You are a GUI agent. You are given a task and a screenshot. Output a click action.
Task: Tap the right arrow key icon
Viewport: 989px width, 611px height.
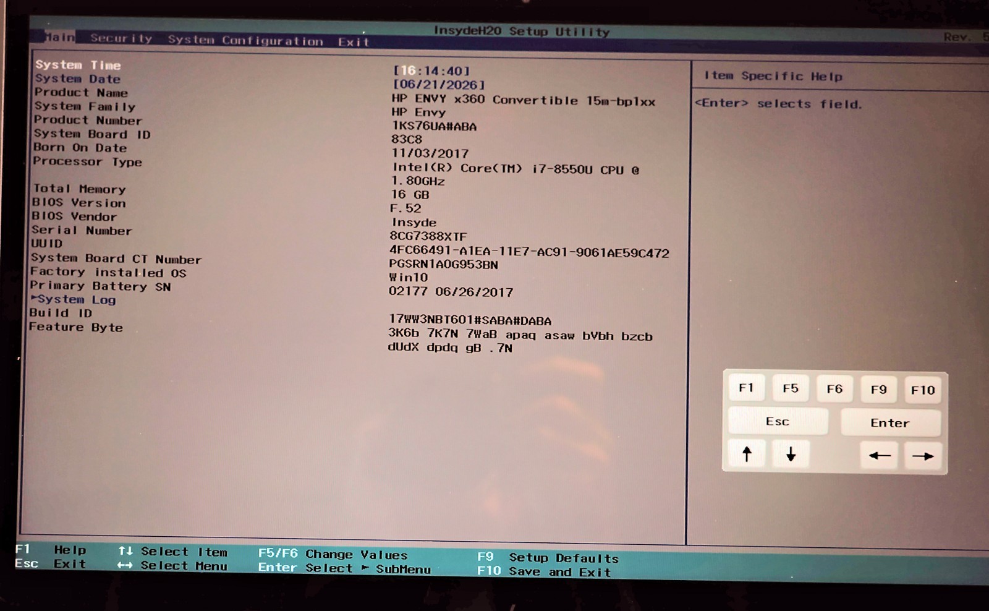pyautogui.click(x=923, y=456)
